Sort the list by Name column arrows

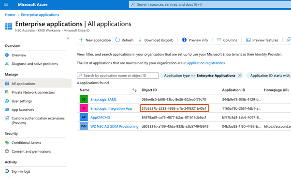[134, 90]
